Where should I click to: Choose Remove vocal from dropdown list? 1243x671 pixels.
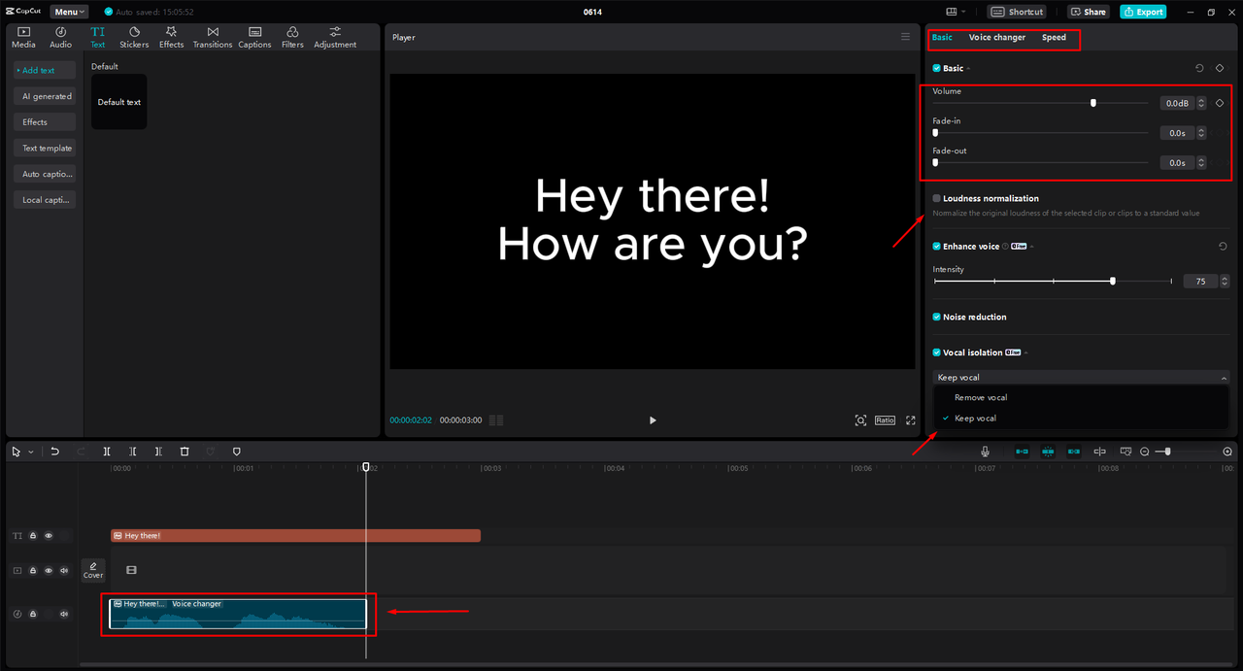[981, 398]
